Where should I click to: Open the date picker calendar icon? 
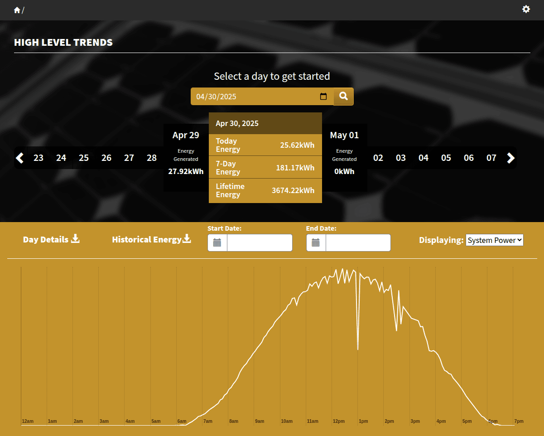coord(323,97)
